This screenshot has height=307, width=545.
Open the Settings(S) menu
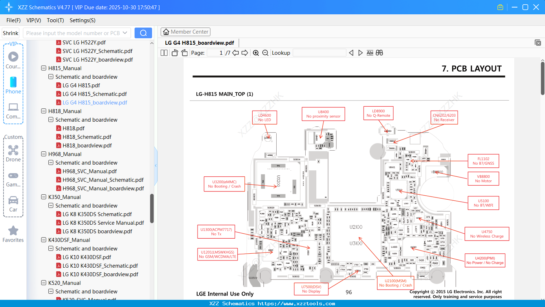pyautogui.click(x=83, y=20)
